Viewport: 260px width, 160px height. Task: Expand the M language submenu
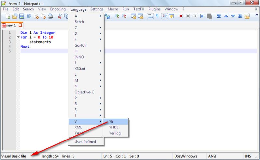click(86, 80)
